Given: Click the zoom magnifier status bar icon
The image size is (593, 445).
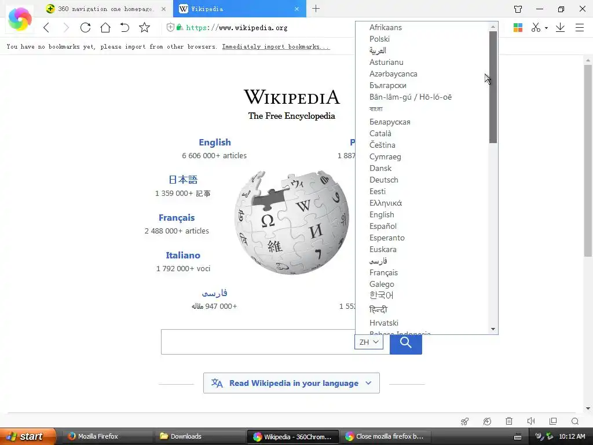Looking at the screenshot, I should click(575, 421).
